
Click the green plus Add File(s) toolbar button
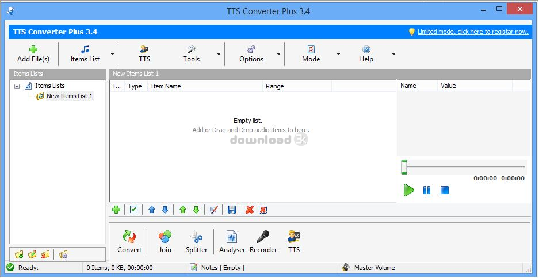33,54
